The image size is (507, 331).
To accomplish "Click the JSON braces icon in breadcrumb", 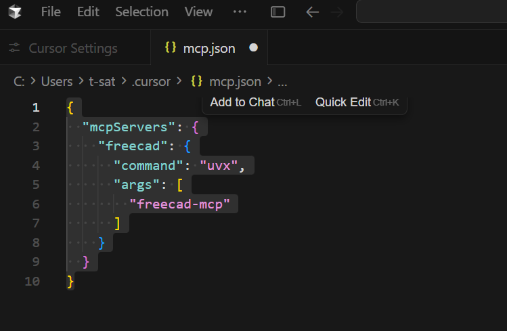I will (x=197, y=81).
